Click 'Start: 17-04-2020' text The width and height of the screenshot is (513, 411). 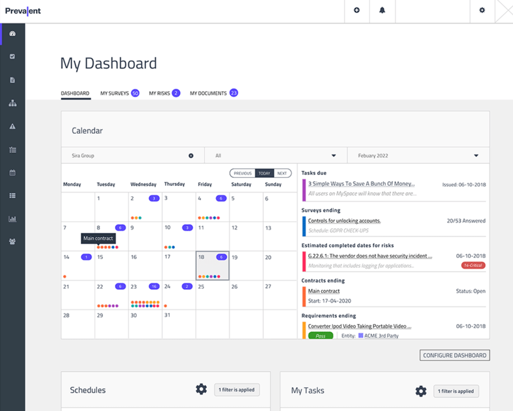coord(329,301)
